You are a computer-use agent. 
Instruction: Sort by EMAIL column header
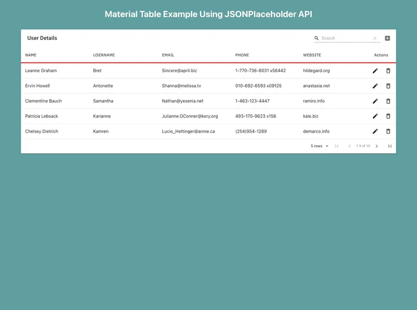pyautogui.click(x=168, y=55)
